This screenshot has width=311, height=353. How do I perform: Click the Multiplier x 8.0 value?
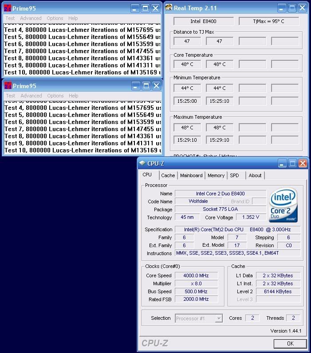coord(196,283)
